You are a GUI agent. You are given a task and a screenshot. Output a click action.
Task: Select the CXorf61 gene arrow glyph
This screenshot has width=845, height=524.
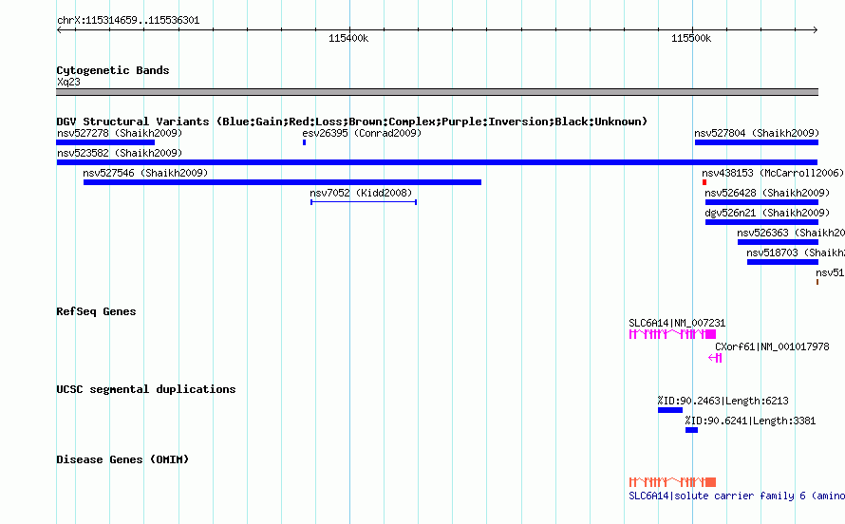[715, 358]
